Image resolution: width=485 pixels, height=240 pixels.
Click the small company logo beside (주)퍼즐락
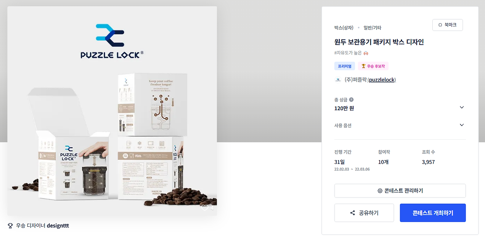[338, 80]
